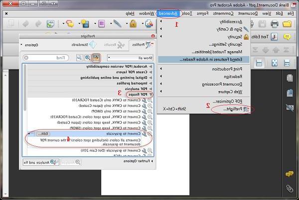299x200 pixels.
Task: Click the Open folder icon in toolbar
Action: click(x=287, y=24)
